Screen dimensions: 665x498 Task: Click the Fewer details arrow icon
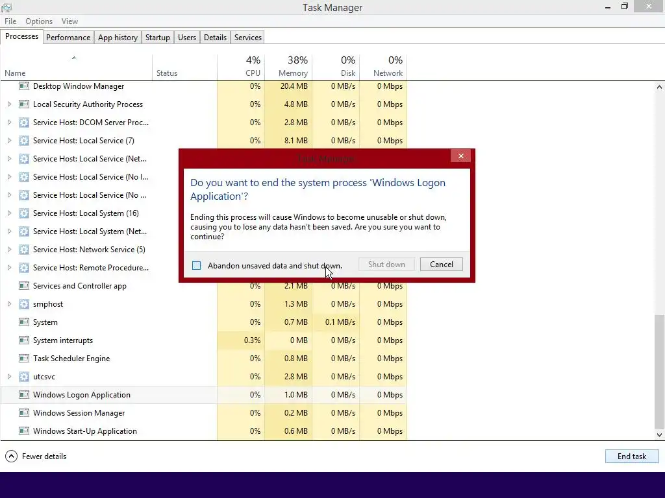11,456
